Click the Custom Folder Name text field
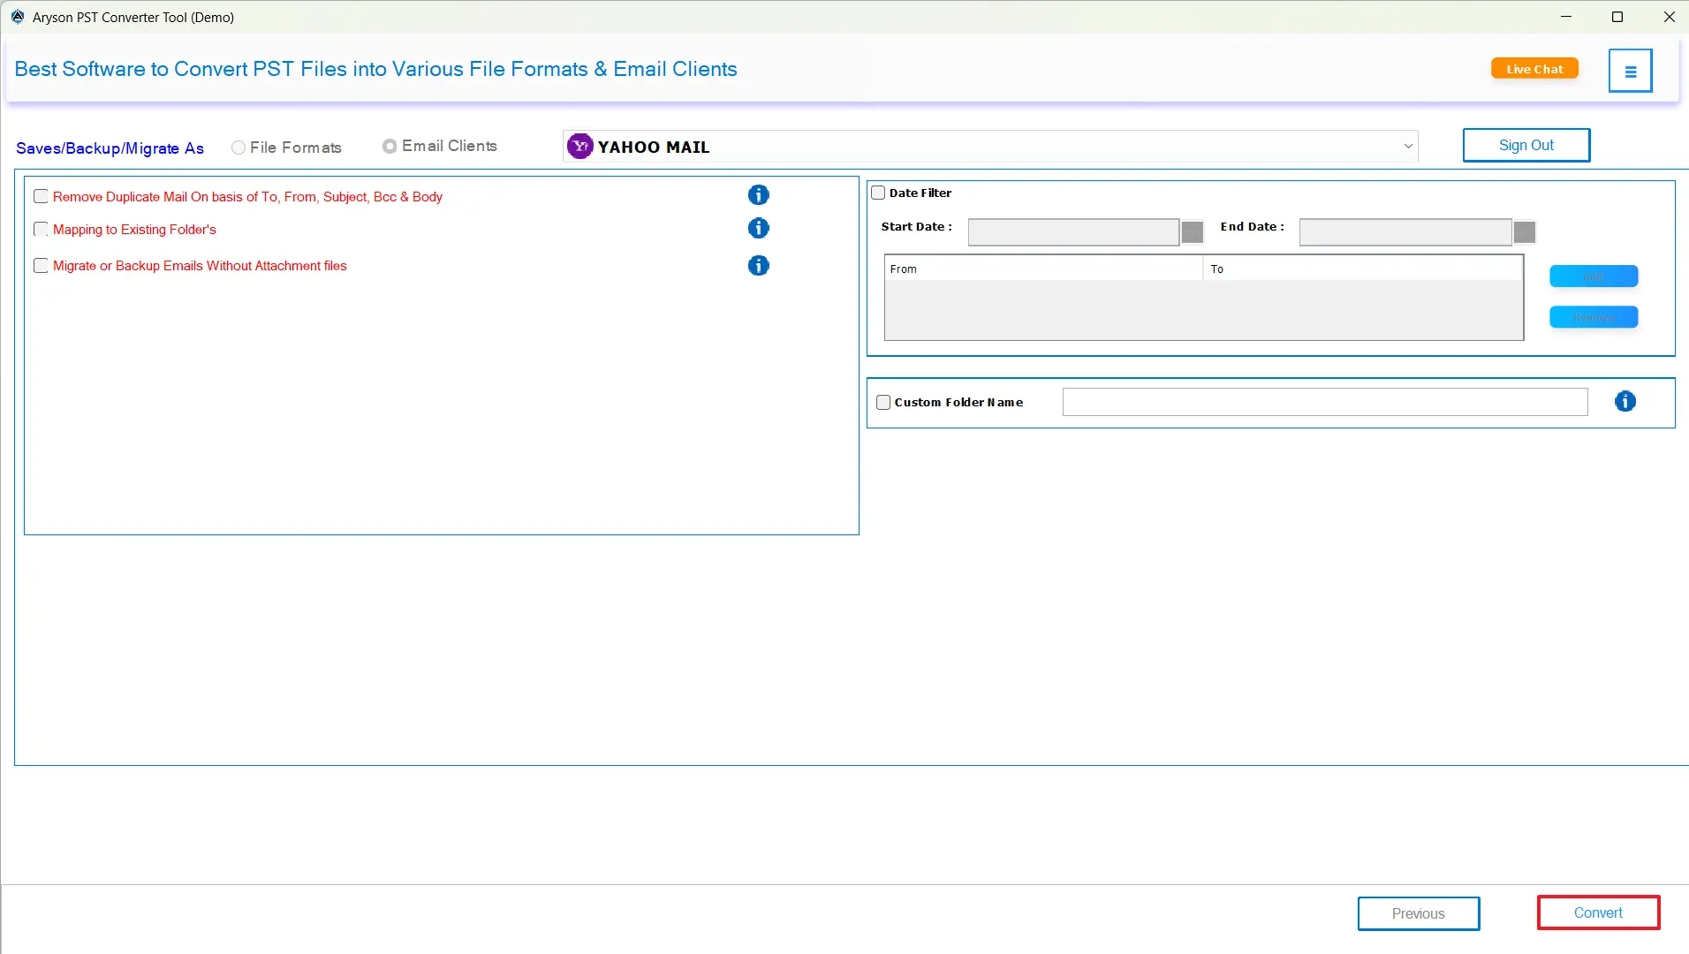 (x=1325, y=402)
